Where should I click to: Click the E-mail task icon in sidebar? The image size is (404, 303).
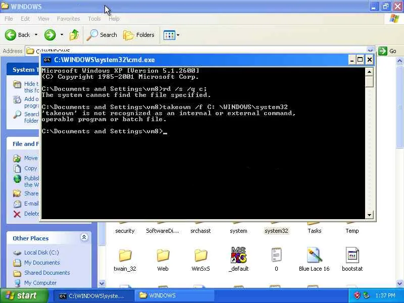[17, 204]
